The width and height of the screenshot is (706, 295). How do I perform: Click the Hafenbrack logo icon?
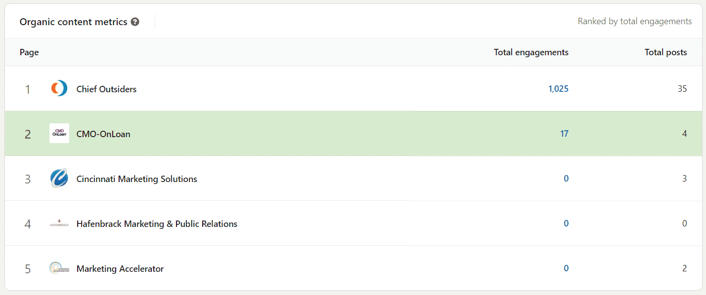coord(59,223)
